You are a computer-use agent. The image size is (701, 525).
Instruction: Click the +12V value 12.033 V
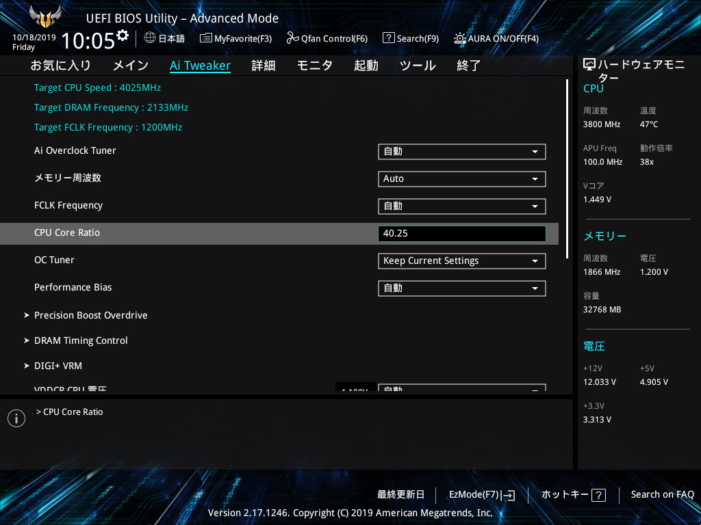pyautogui.click(x=600, y=382)
